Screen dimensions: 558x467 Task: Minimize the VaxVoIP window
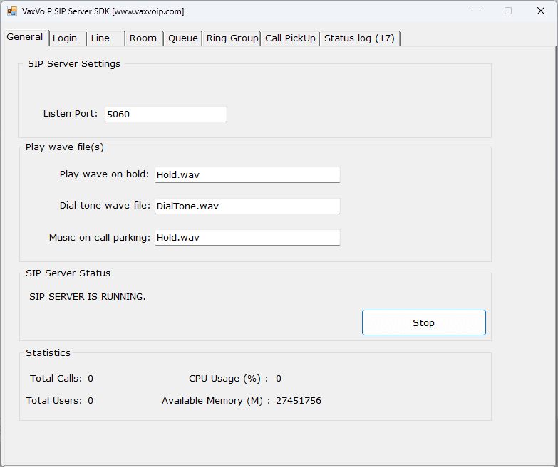476,11
